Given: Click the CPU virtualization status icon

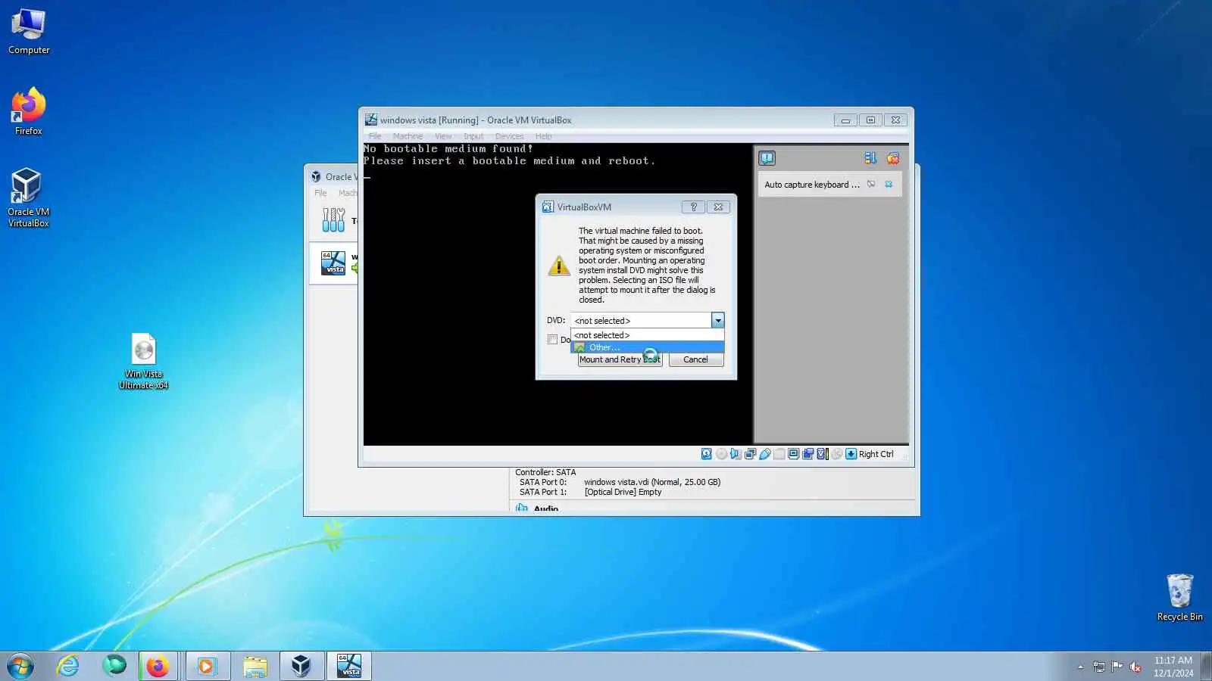Looking at the screenshot, I should [822, 454].
